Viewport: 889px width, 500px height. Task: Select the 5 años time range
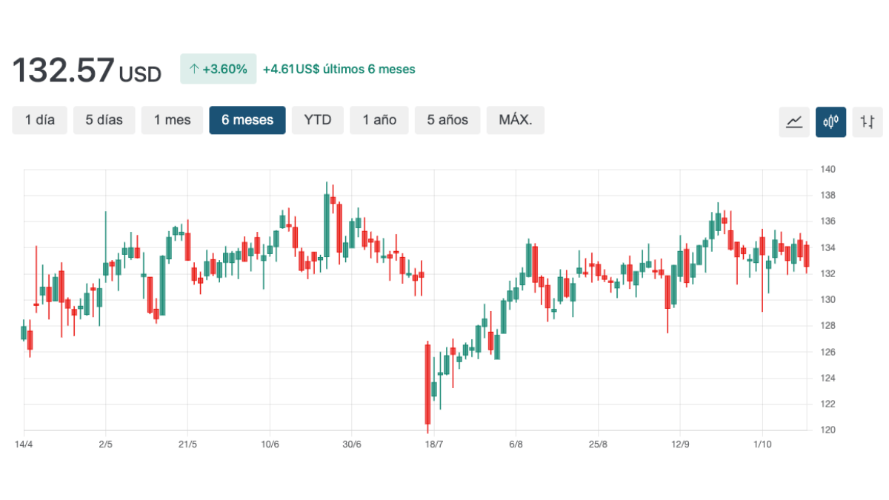pos(447,120)
